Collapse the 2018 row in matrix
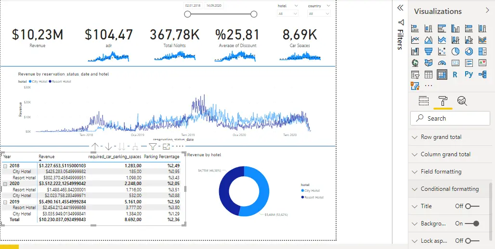Image resolution: width=495 pixels, height=249 pixels. tap(5, 166)
